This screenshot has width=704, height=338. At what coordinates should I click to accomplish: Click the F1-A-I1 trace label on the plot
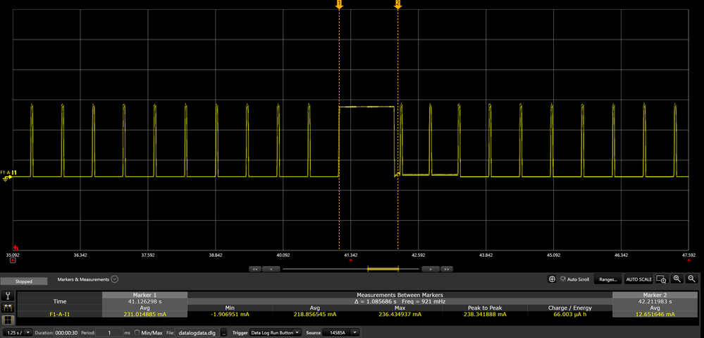pos(8,173)
